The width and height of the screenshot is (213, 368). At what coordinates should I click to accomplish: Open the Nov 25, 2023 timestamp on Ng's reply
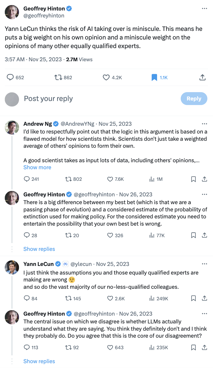pos(115,124)
